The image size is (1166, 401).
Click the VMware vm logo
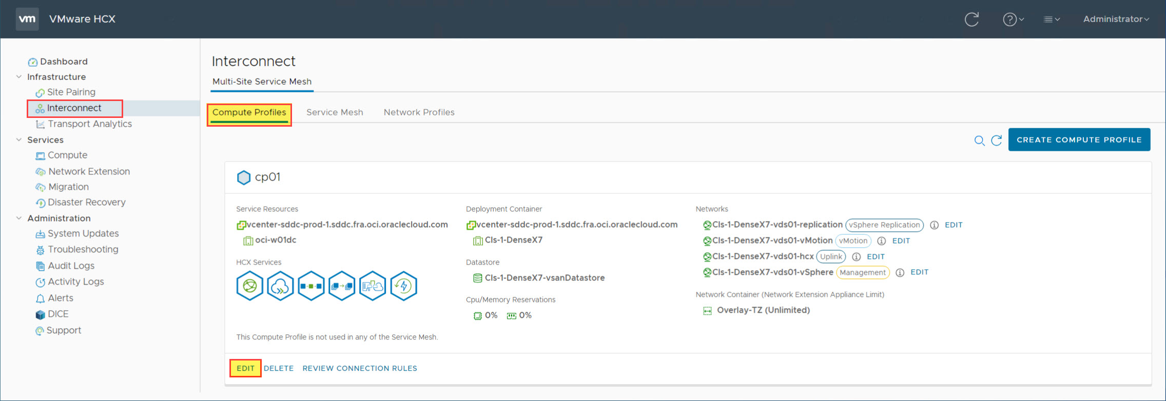(x=27, y=19)
